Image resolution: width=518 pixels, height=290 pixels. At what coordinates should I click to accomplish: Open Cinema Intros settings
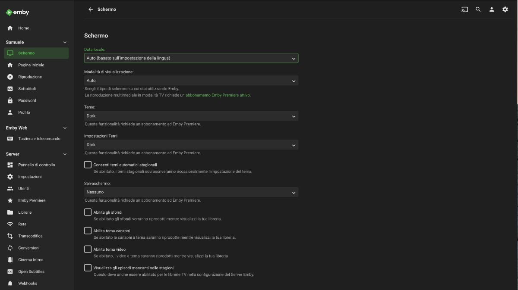(31, 260)
